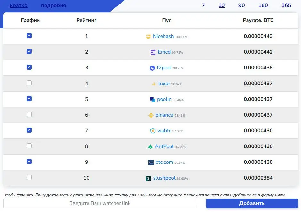Select the 30 day period
Viewport: 301px width, 212px height.
click(x=222, y=5)
